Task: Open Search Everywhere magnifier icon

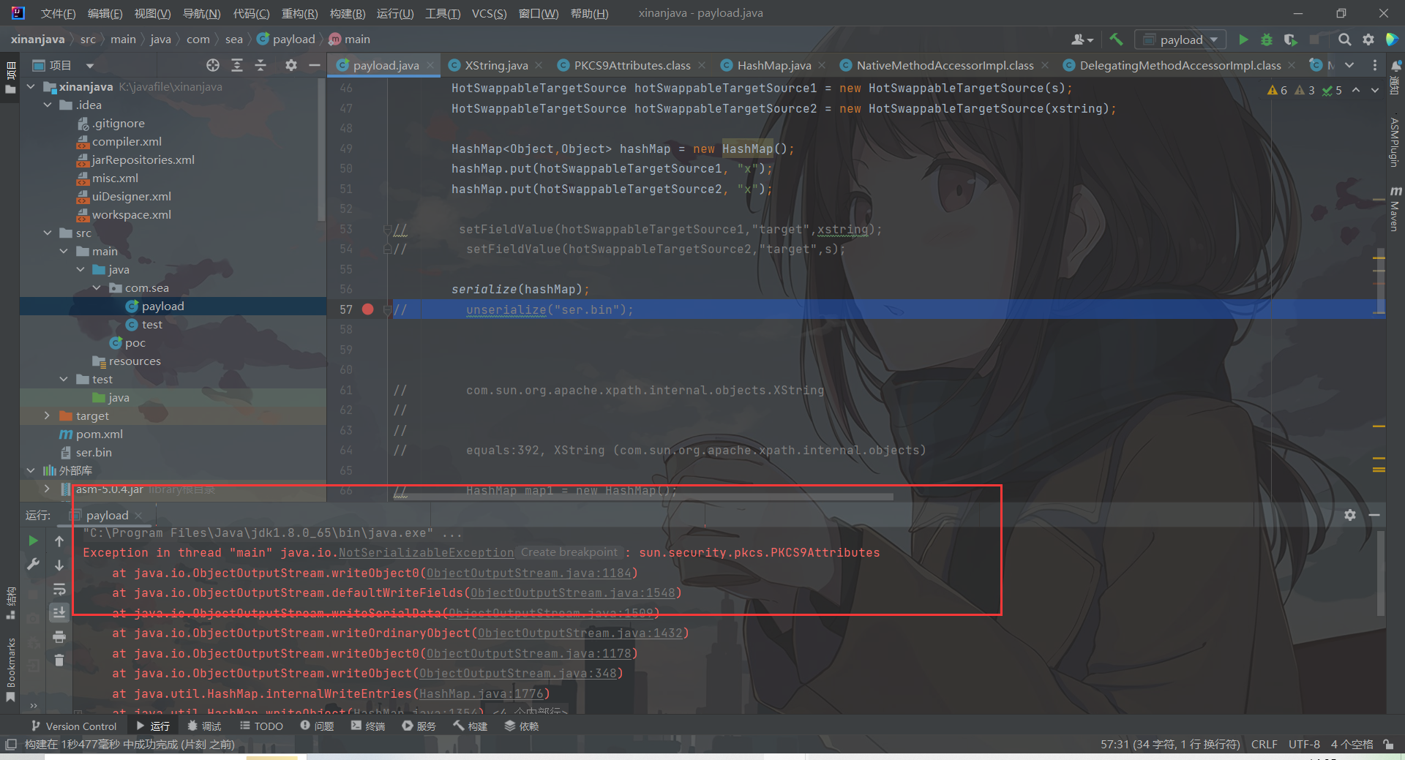Action: (x=1344, y=39)
